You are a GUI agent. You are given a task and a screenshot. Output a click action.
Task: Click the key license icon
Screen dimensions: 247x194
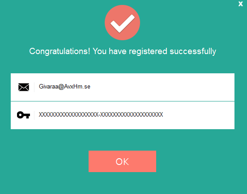(23, 115)
